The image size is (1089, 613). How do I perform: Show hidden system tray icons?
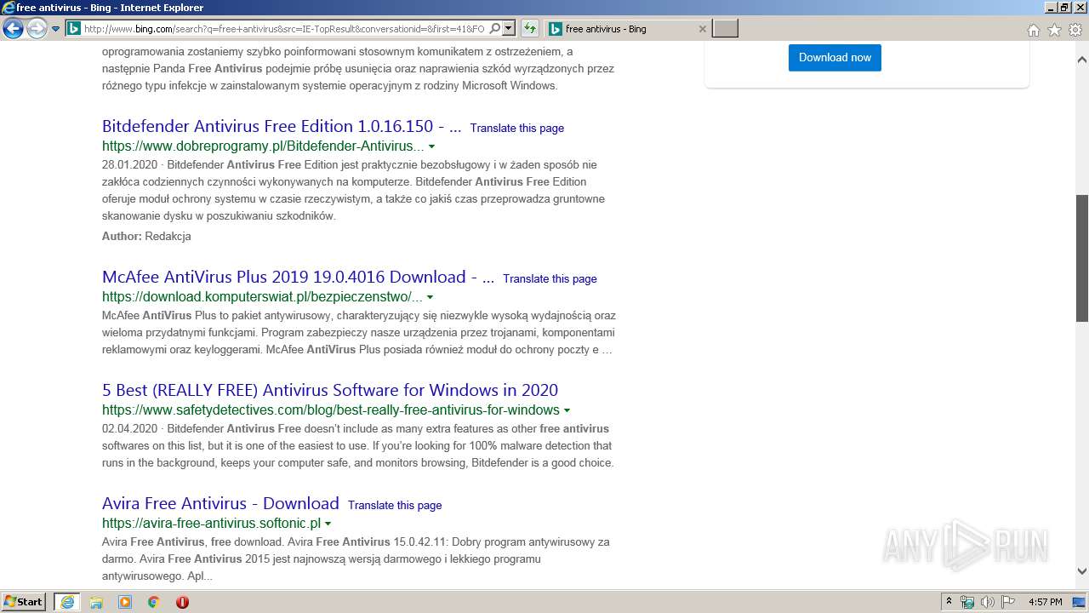(949, 602)
